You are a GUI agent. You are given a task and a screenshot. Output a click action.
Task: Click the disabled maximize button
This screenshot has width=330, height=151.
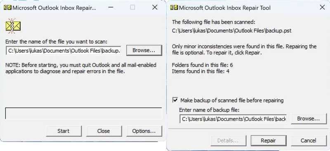[132, 7]
